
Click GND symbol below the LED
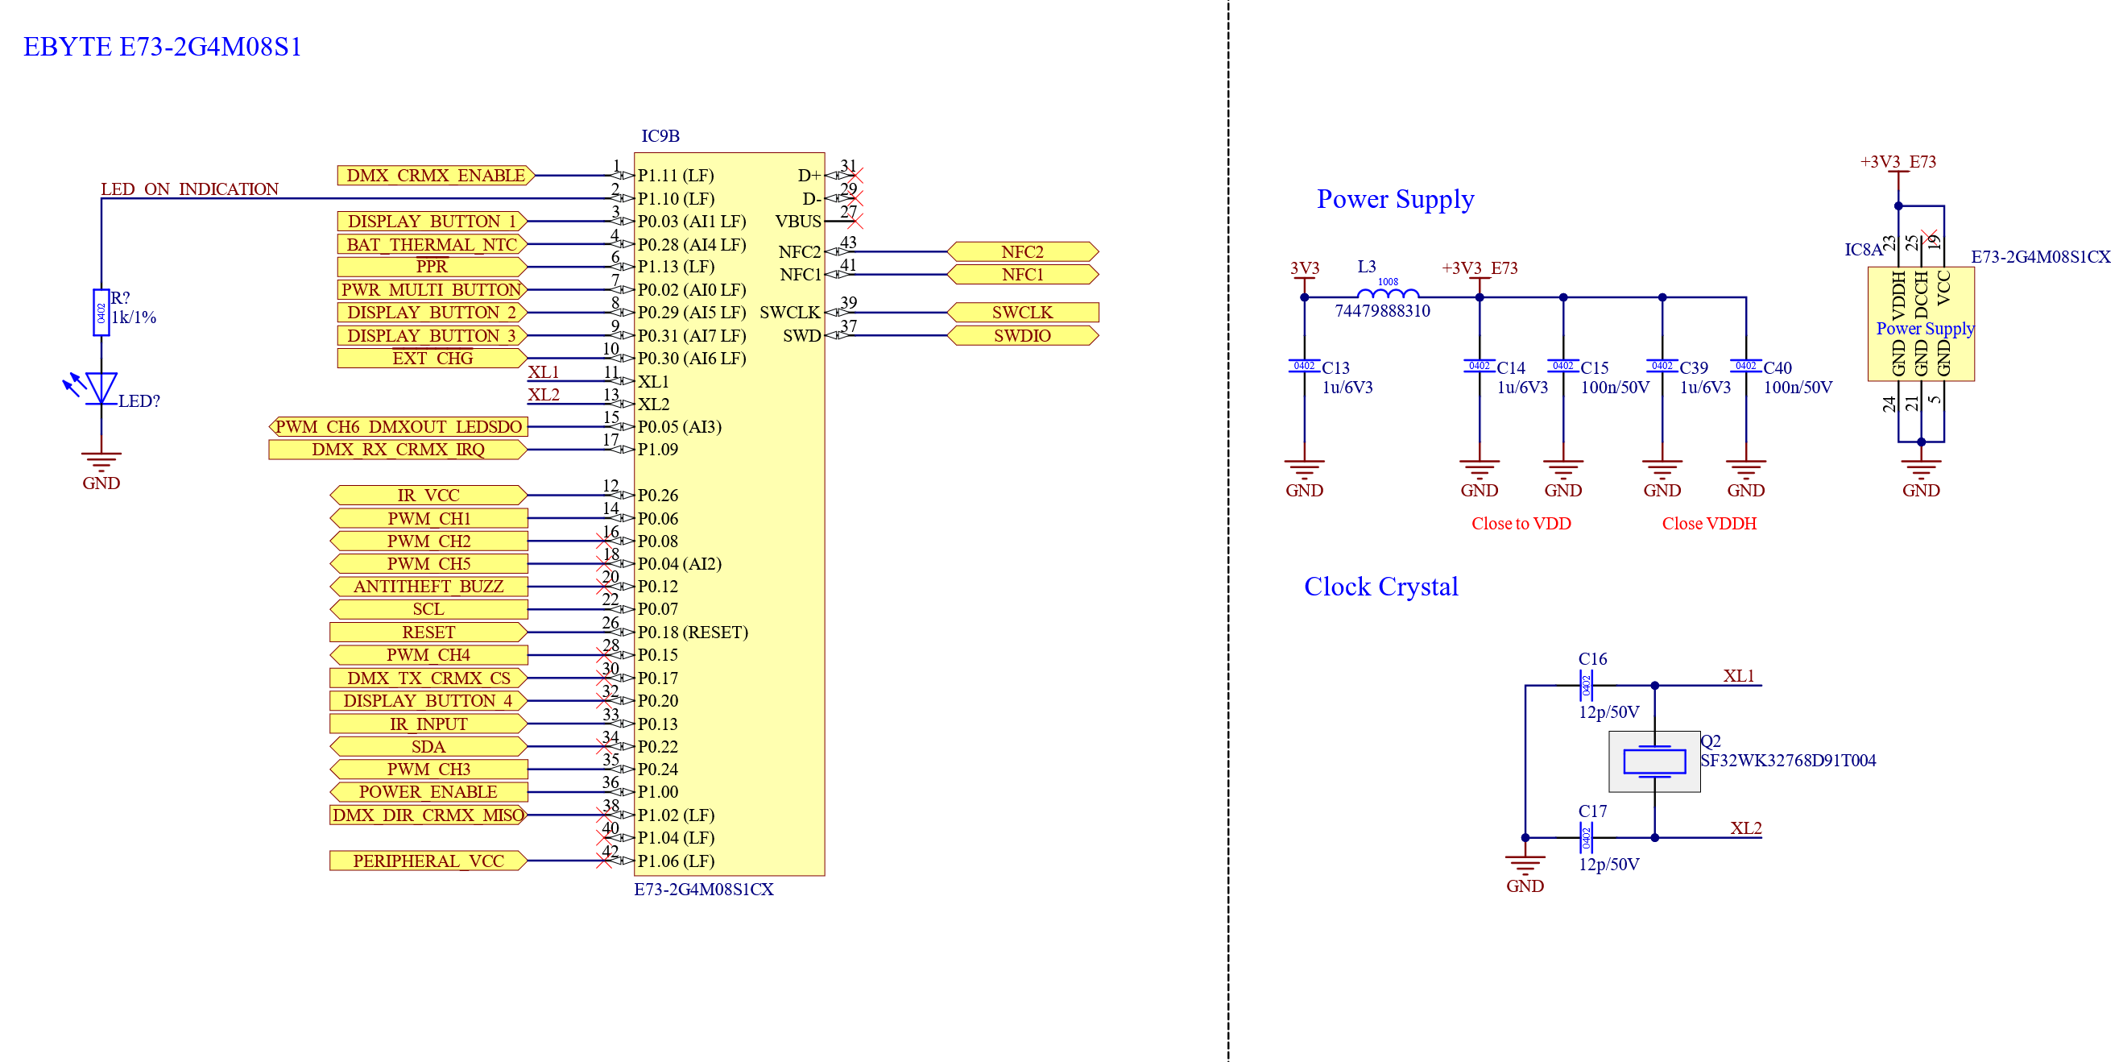click(101, 463)
